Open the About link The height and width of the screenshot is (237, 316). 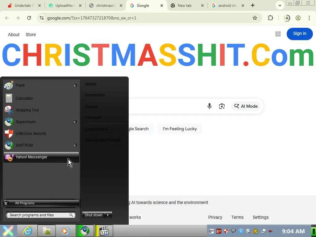pyautogui.click(x=14, y=35)
